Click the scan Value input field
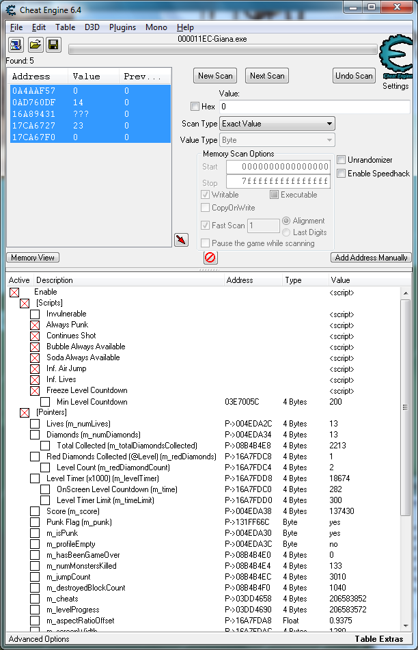 coord(315,107)
